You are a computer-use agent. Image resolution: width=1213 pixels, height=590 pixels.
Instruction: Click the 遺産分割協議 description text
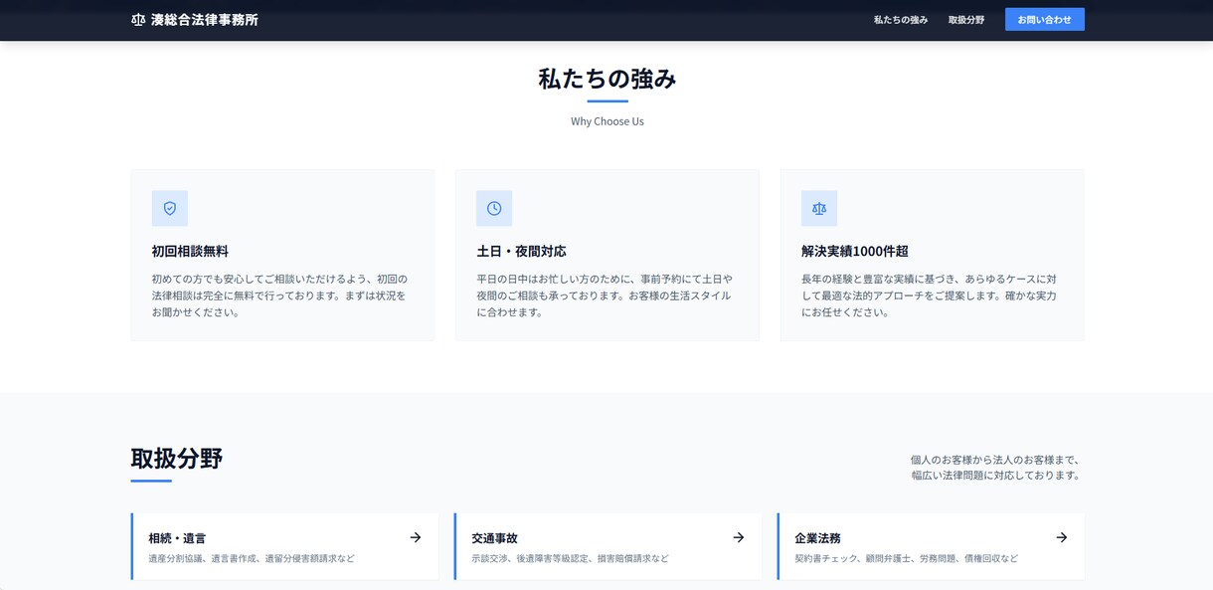coord(252,559)
